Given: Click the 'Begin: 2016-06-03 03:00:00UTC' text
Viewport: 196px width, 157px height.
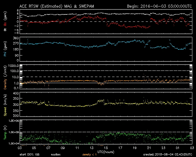Looking at the screenshot, I should (160, 6).
